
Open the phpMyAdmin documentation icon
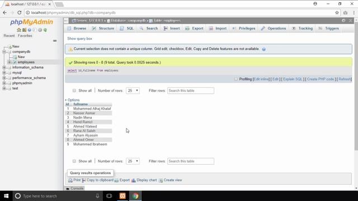(x=30, y=30)
